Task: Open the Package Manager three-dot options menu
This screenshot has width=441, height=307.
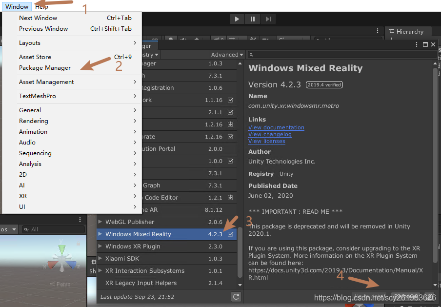Action: click(x=417, y=44)
